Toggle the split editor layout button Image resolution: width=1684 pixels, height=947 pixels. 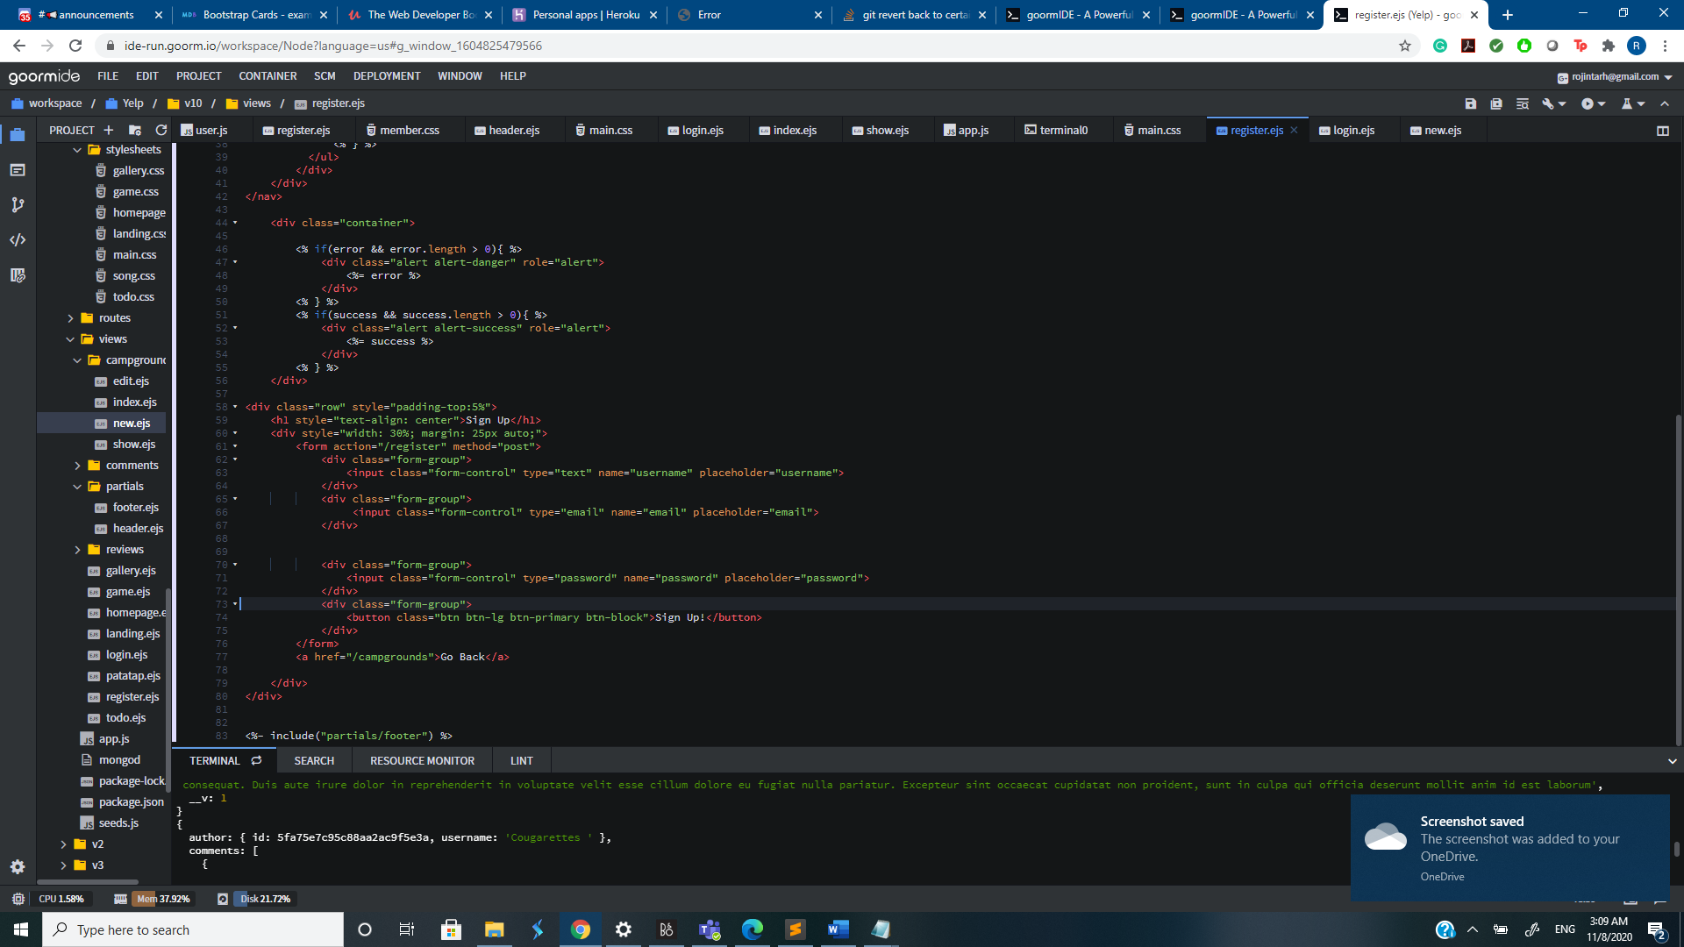coord(1662,131)
